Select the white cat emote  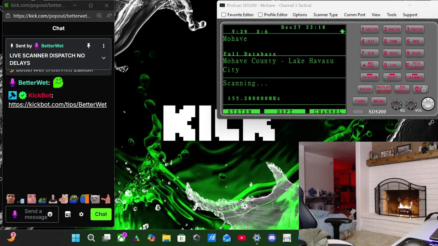click(x=95, y=199)
